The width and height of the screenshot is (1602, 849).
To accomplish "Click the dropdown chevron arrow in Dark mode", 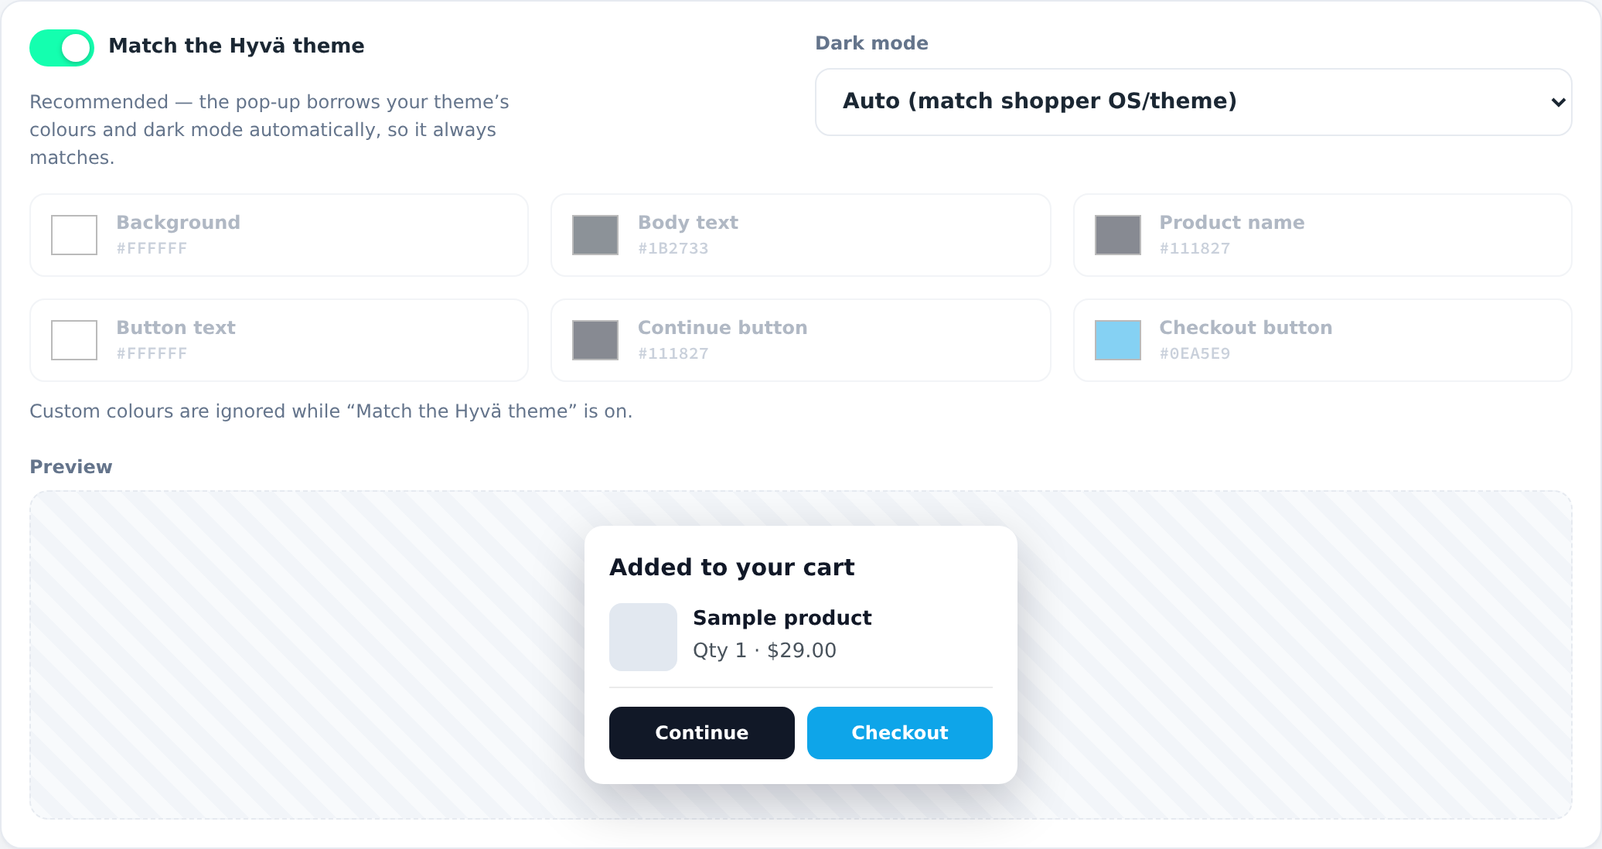I will 1558,102.
